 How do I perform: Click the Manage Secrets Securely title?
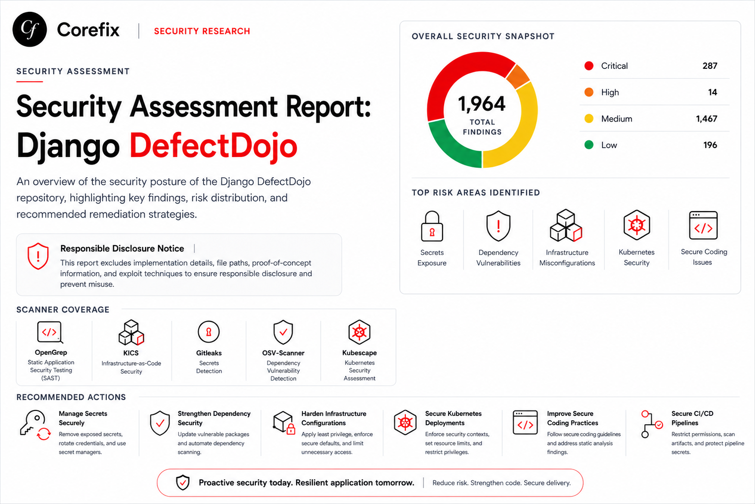83,418
